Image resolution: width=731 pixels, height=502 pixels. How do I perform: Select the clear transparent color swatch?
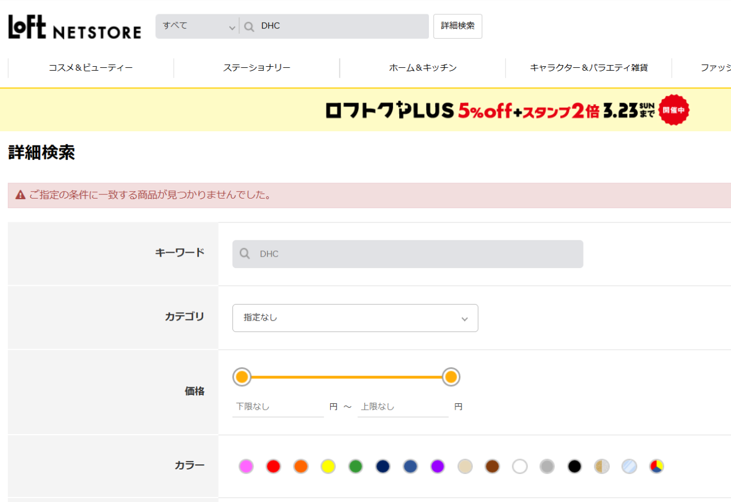(629, 467)
